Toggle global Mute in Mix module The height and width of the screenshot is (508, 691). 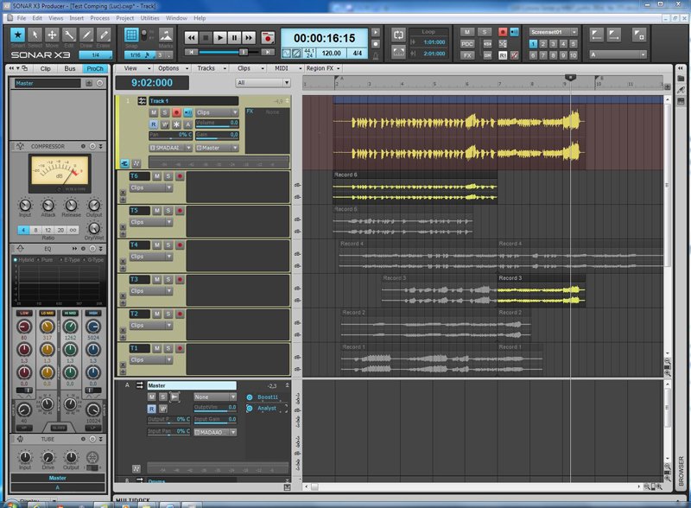pyautogui.click(x=467, y=32)
